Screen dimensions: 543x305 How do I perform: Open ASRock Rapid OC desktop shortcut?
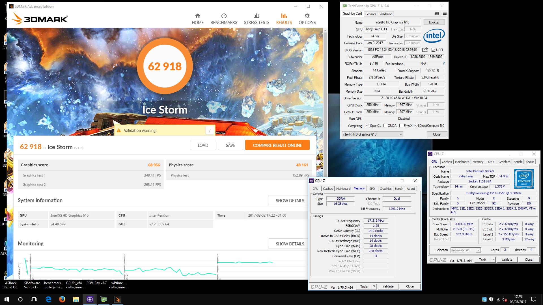pos(11,285)
